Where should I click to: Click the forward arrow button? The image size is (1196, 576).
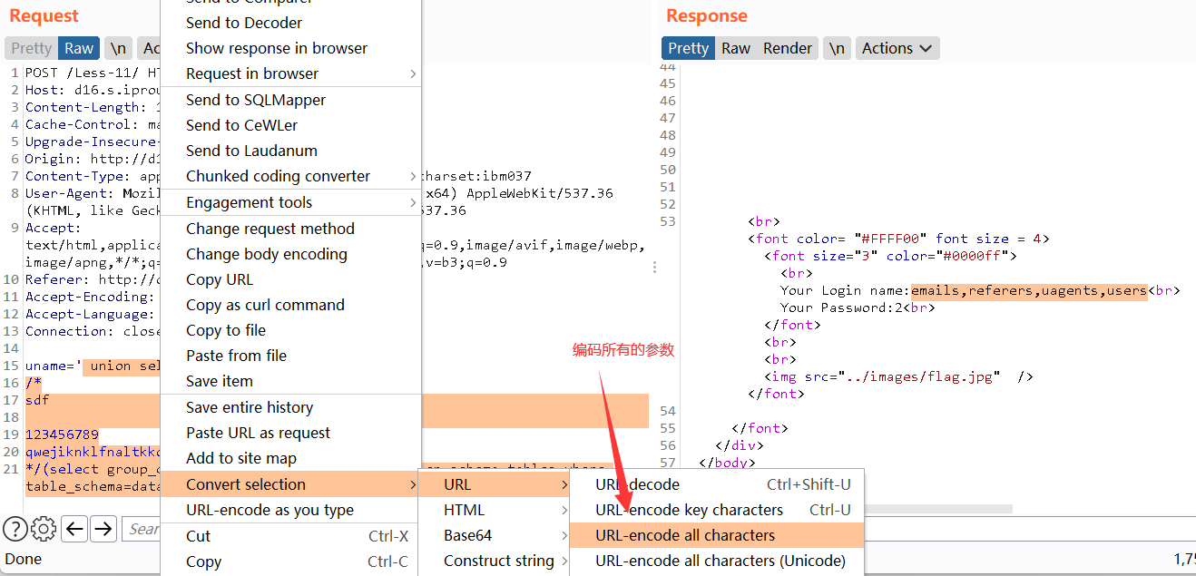tap(103, 529)
